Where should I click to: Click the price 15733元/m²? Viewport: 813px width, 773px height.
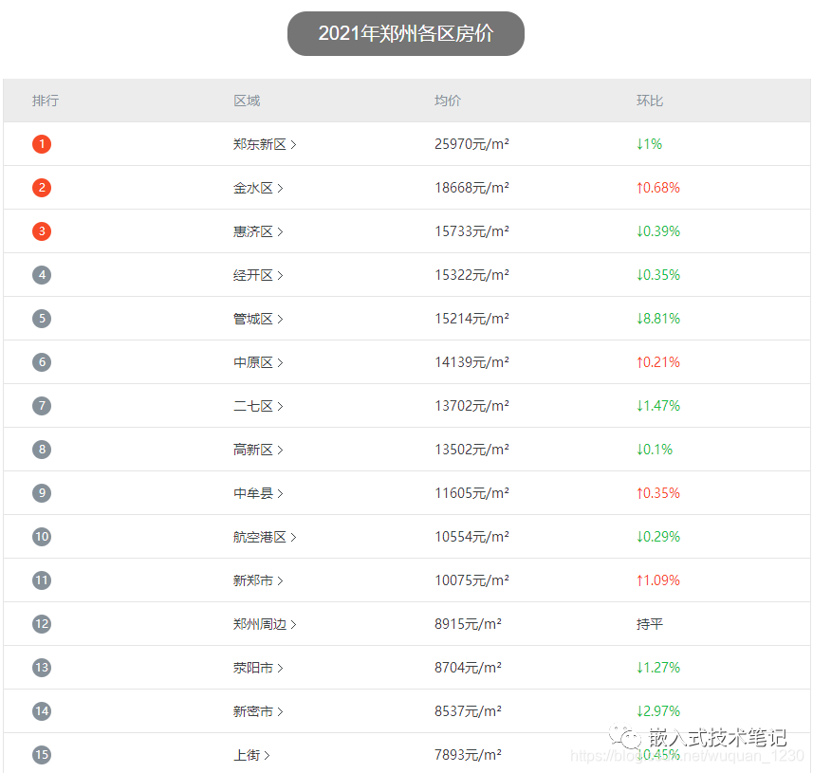(471, 231)
